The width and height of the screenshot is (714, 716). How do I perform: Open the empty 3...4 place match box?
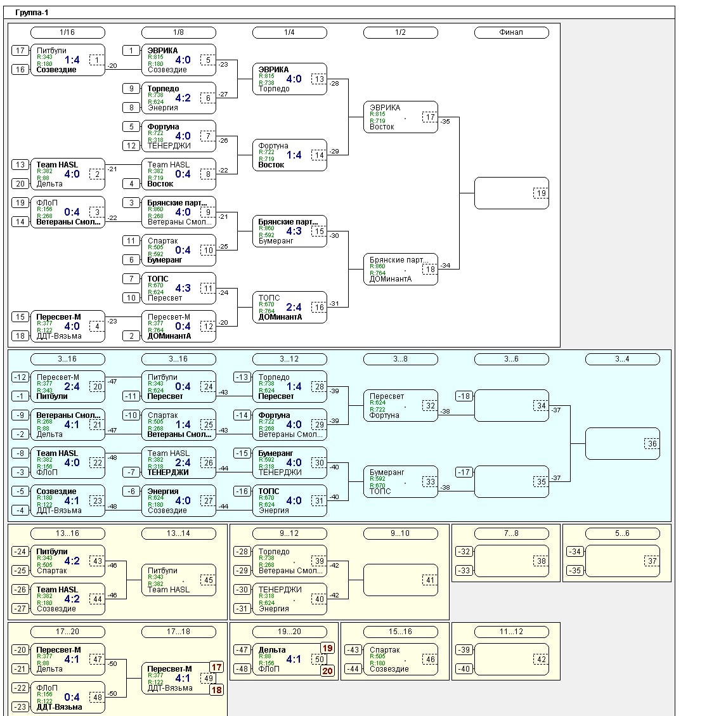[x=622, y=443]
